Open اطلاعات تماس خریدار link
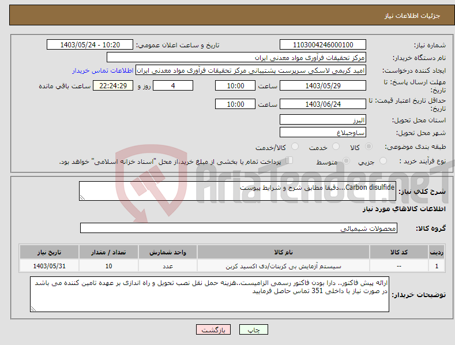The height and width of the screenshot is (345, 455). 103,70
